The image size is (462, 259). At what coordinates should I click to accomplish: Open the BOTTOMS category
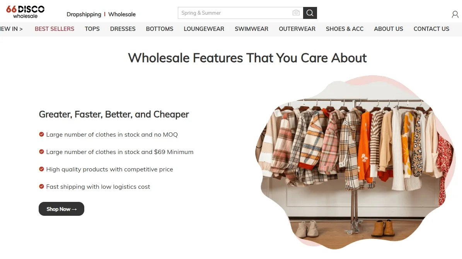tap(160, 29)
